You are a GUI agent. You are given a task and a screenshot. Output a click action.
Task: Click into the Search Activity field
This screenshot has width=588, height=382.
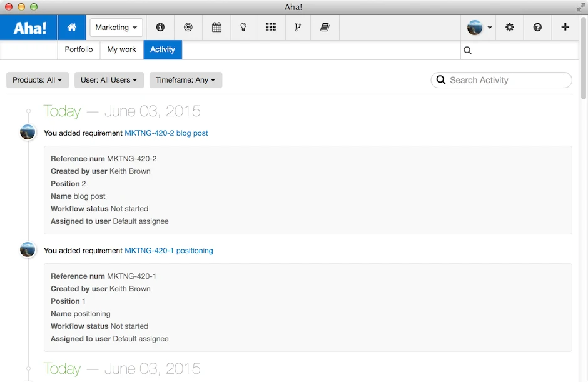pyautogui.click(x=502, y=80)
